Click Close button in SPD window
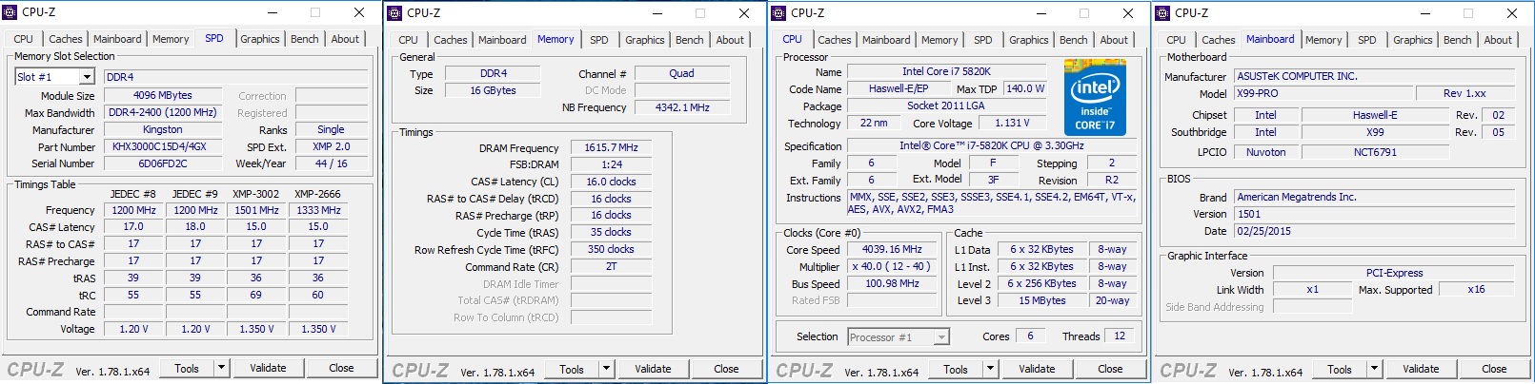The height and width of the screenshot is (384, 1535). click(x=341, y=368)
